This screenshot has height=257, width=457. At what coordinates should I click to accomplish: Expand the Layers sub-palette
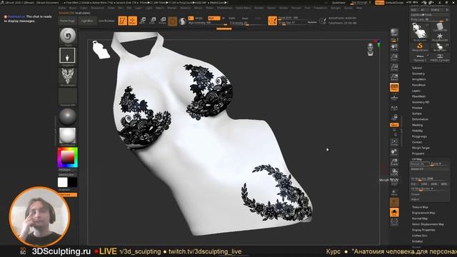pos(416,91)
